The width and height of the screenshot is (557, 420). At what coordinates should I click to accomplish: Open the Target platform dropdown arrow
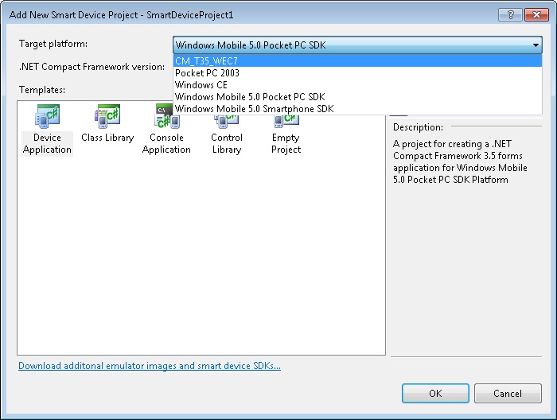[x=536, y=45]
